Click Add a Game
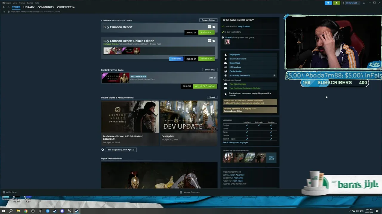Image resolution: width=382 pixels, height=214 pixels. [x=10, y=192]
